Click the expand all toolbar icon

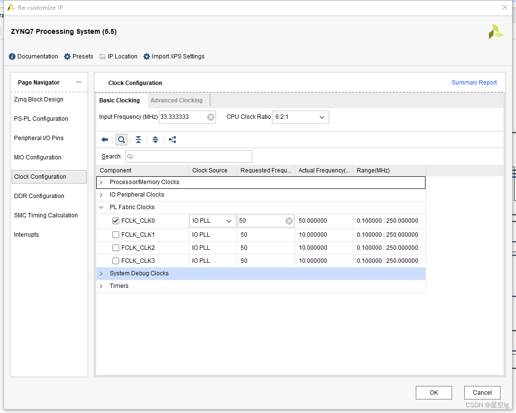coord(155,140)
